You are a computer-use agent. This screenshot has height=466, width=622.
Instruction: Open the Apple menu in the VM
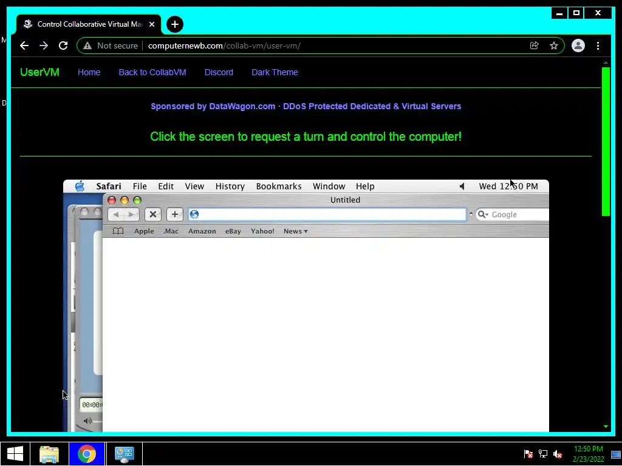(x=80, y=186)
